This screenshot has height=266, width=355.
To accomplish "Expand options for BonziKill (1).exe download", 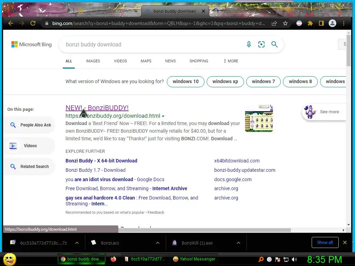I will [x=239, y=243].
